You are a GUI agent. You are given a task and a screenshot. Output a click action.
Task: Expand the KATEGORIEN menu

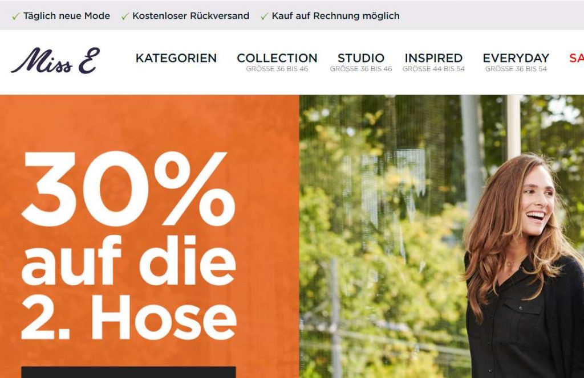pos(176,58)
